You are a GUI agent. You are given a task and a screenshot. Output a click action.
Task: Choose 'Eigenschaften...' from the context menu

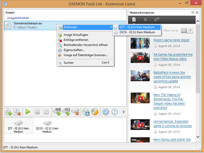[74, 50]
